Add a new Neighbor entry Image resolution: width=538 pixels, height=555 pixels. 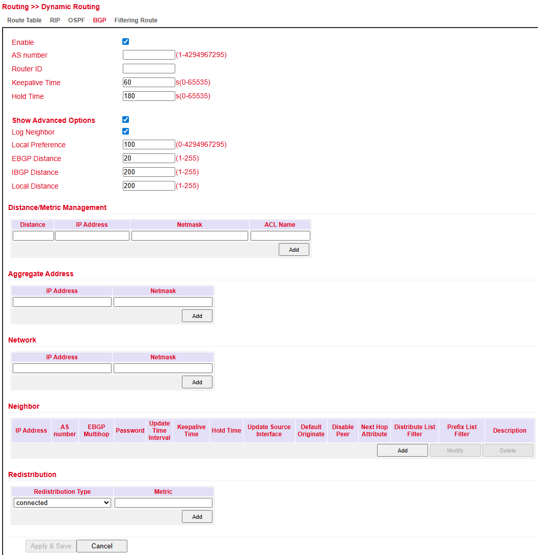(x=402, y=450)
